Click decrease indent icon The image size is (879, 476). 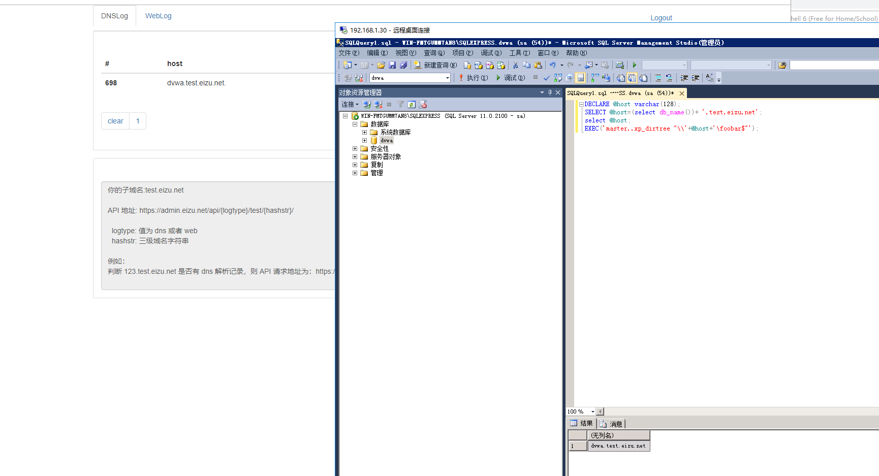click(684, 78)
